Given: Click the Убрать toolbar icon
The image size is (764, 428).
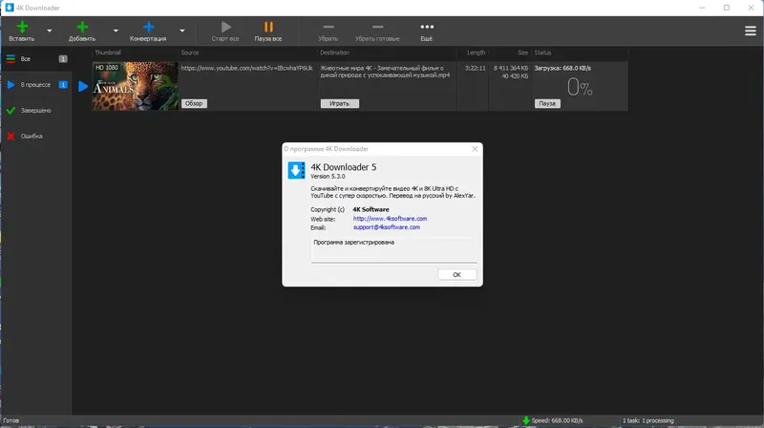Looking at the screenshot, I should click(x=329, y=27).
